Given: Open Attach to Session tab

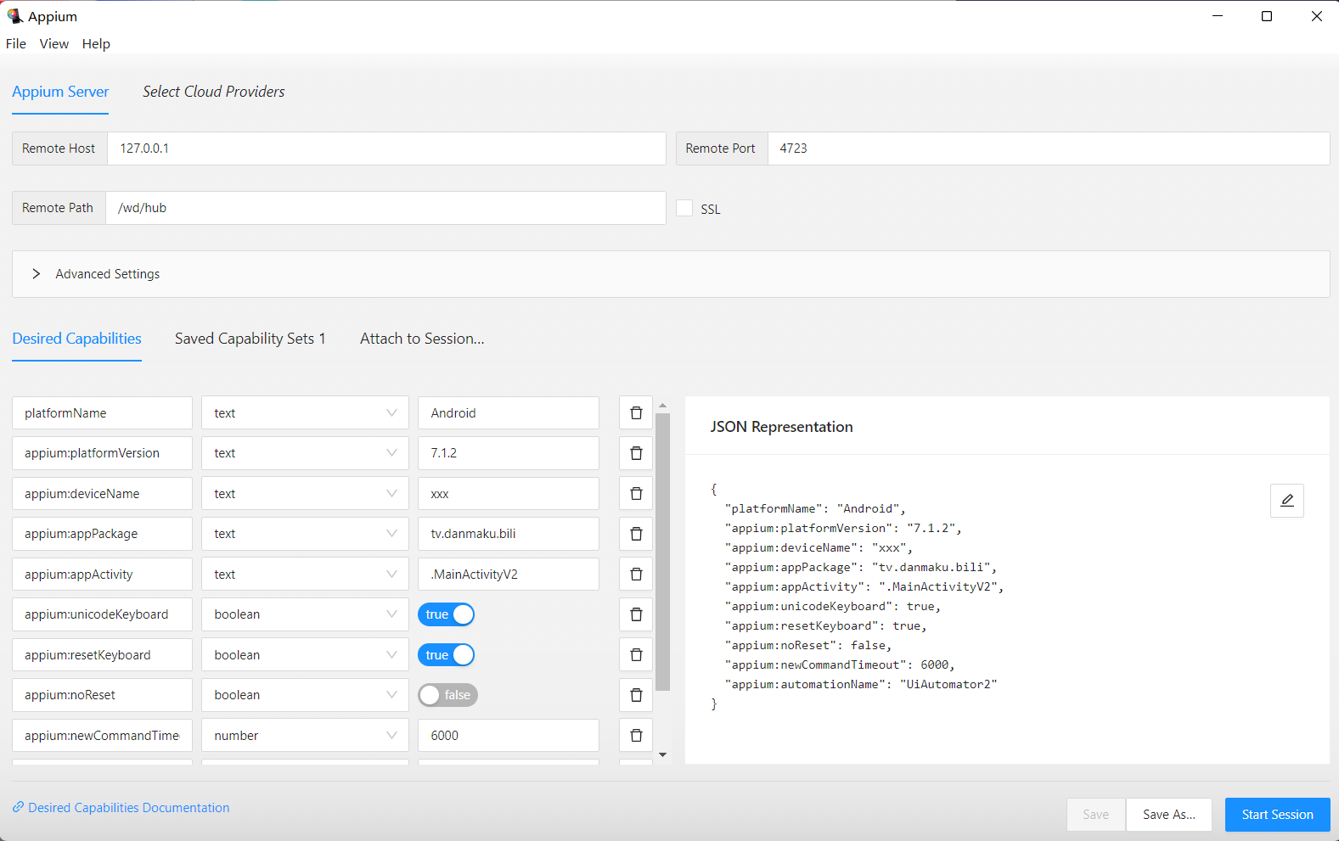Looking at the screenshot, I should click(x=422, y=339).
